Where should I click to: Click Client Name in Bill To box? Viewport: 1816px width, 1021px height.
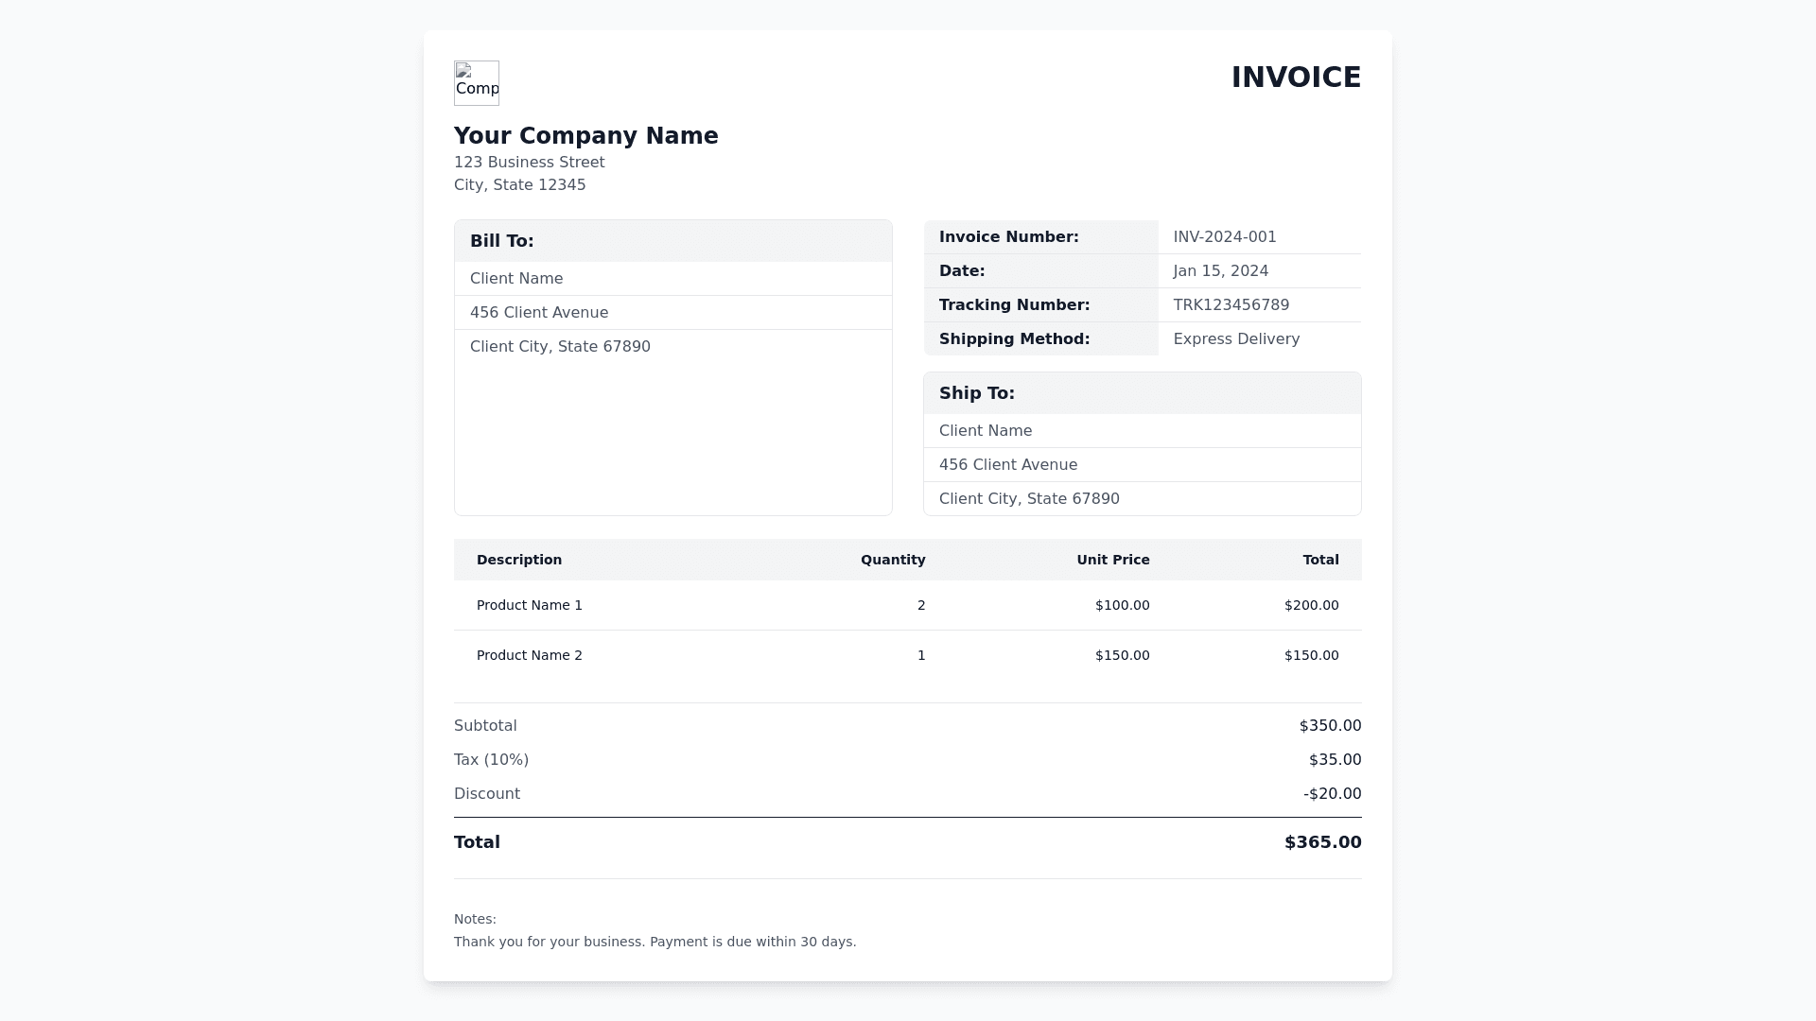coord(516,279)
